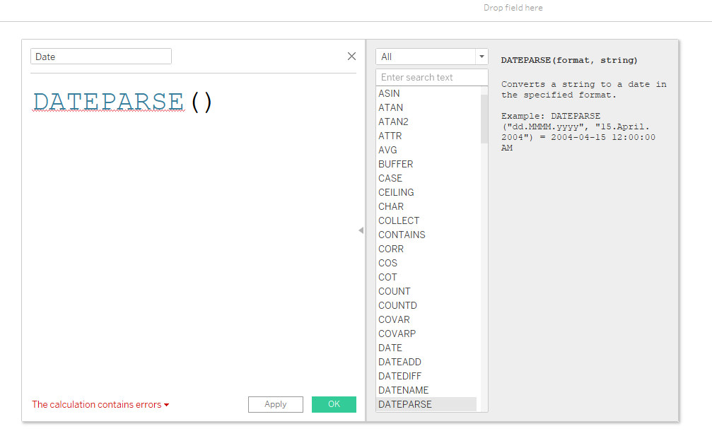
Task: Open the function category dropdown showing All
Action: (x=431, y=57)
